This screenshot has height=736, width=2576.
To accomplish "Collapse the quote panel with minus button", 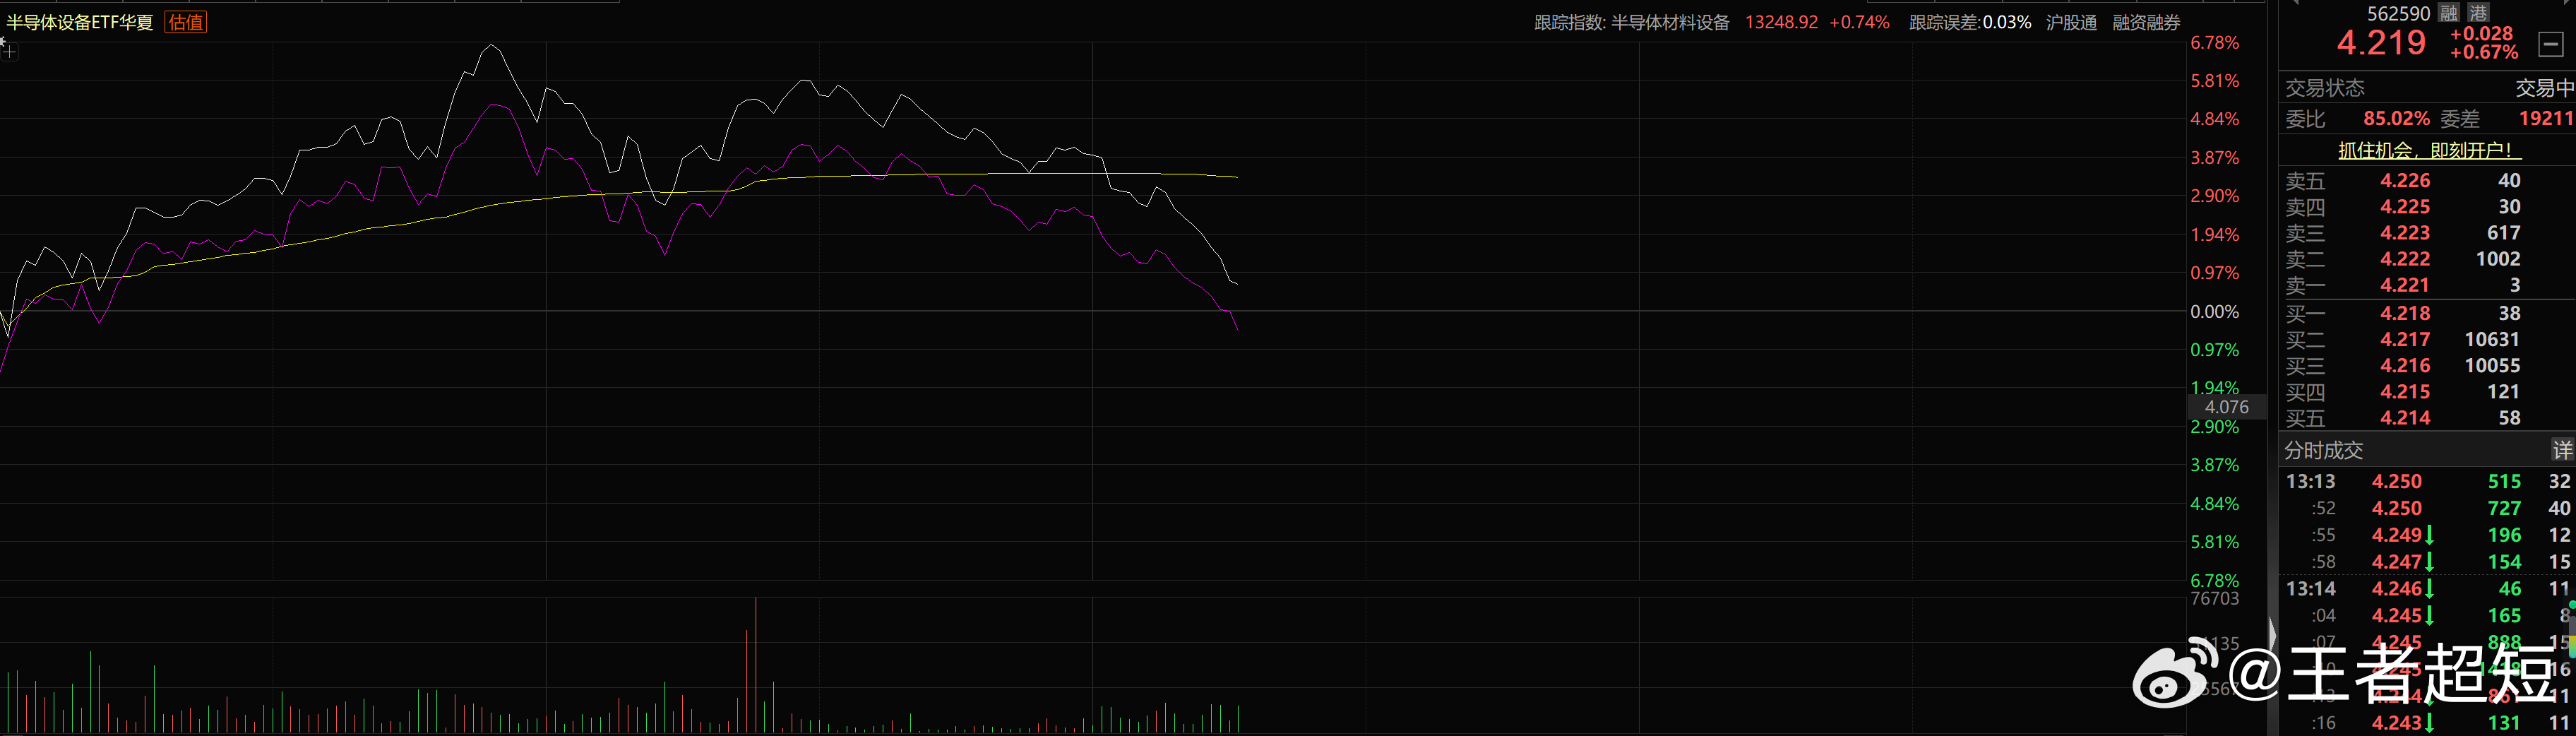I will pyautogui.click(x=2551, y=44).
